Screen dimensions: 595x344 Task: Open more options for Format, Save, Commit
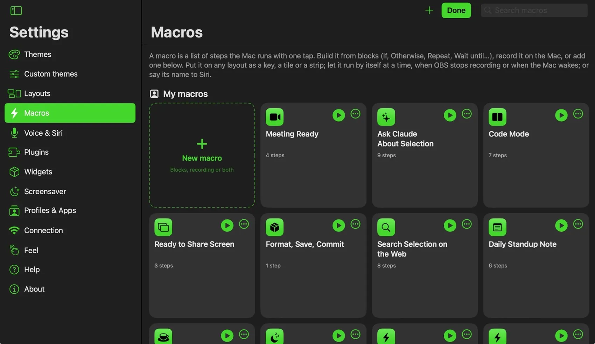[355, 224]
